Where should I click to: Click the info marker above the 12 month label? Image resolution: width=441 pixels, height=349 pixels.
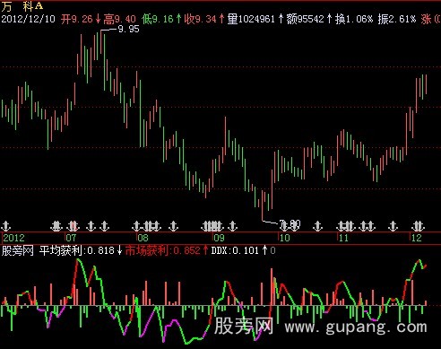[x=418, y=226]
